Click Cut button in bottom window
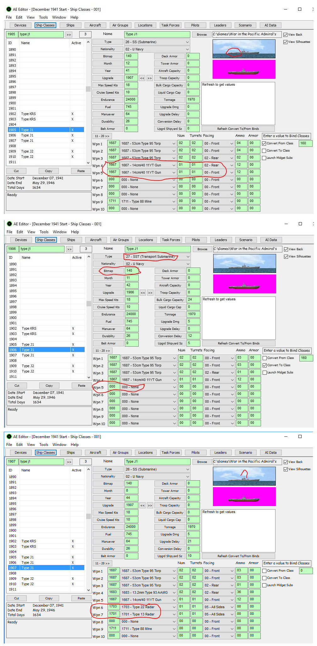This screenshot has height=646, width=317. (17, 598)
